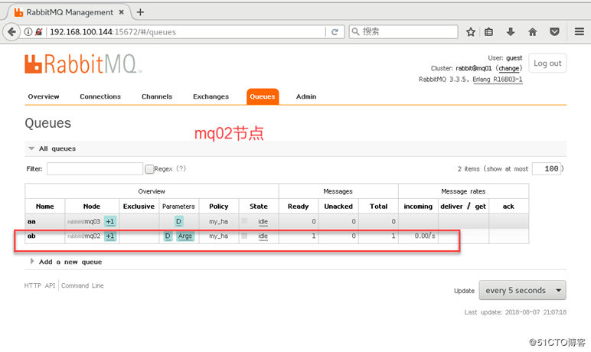Open queue ab details
This screenshot has width=591, height=352.
point(31,236)
